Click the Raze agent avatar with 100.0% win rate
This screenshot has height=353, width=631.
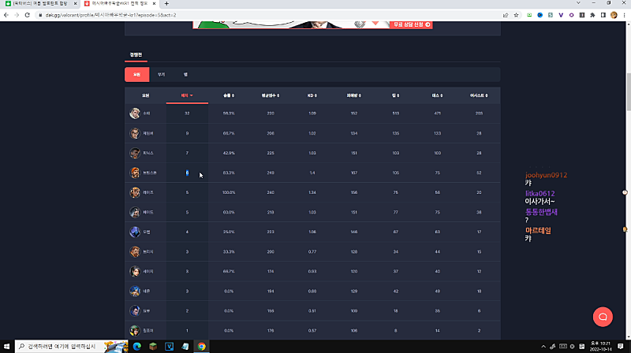click(x=135, y=192)
